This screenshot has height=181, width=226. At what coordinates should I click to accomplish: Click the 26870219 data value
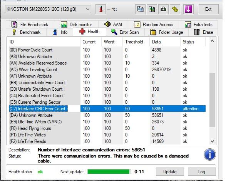pyautogui.click(x=161, y=70)
